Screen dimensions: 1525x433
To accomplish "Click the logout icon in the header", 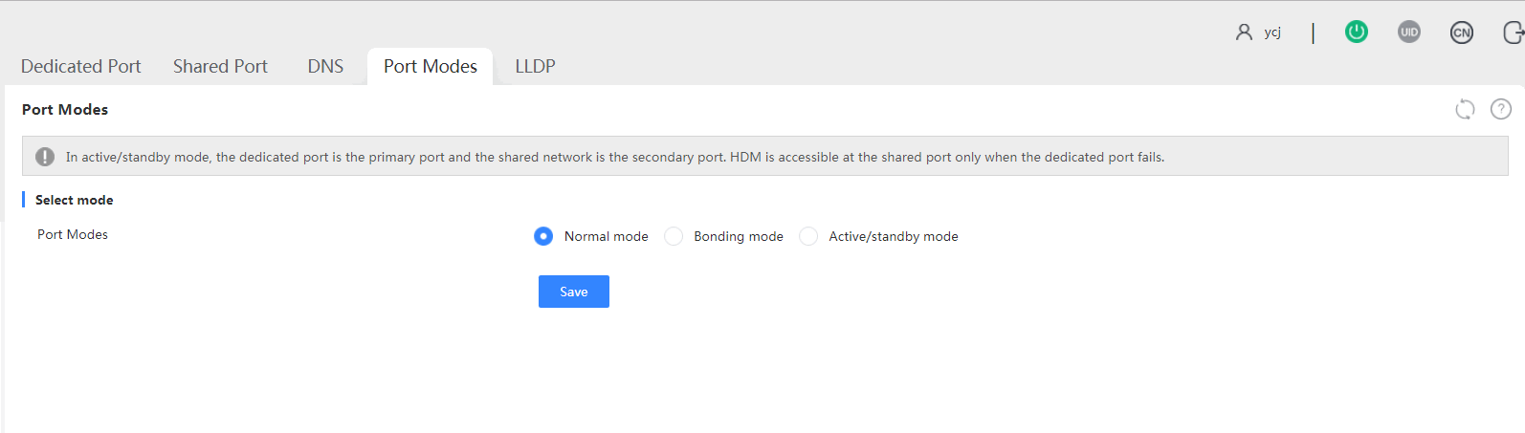I will point(1514,32).
